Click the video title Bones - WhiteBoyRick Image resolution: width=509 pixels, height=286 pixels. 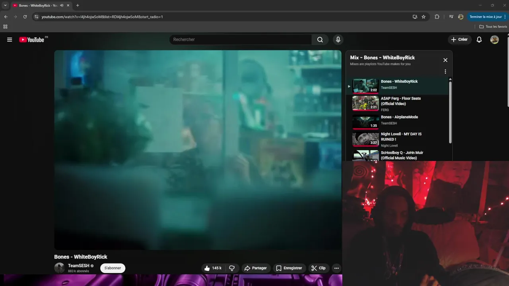(x=81, y=257)
